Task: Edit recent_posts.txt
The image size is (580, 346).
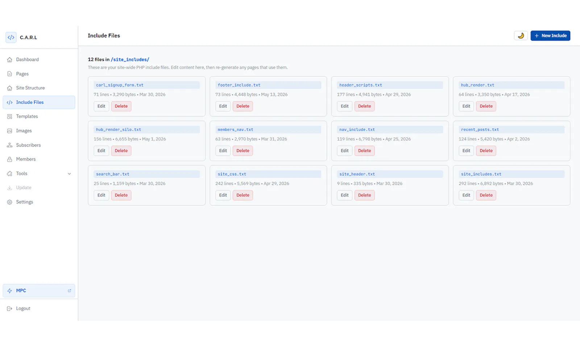Action: pyautogui.click(x=466, y=151)
